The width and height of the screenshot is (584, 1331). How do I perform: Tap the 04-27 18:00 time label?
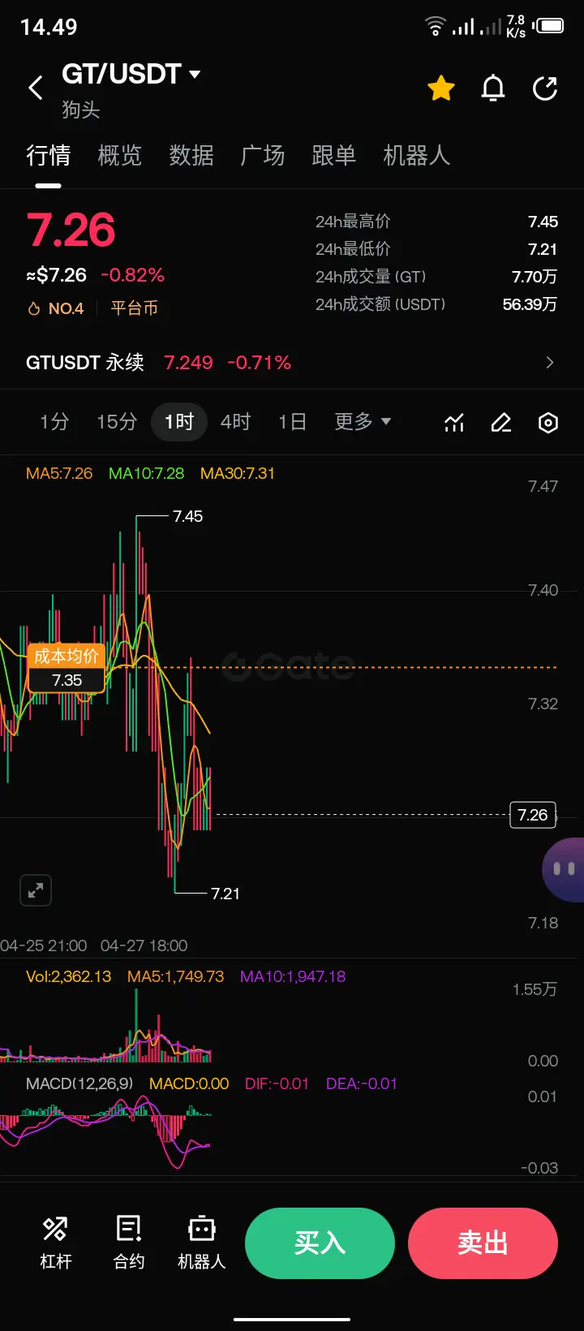[144, 945]
